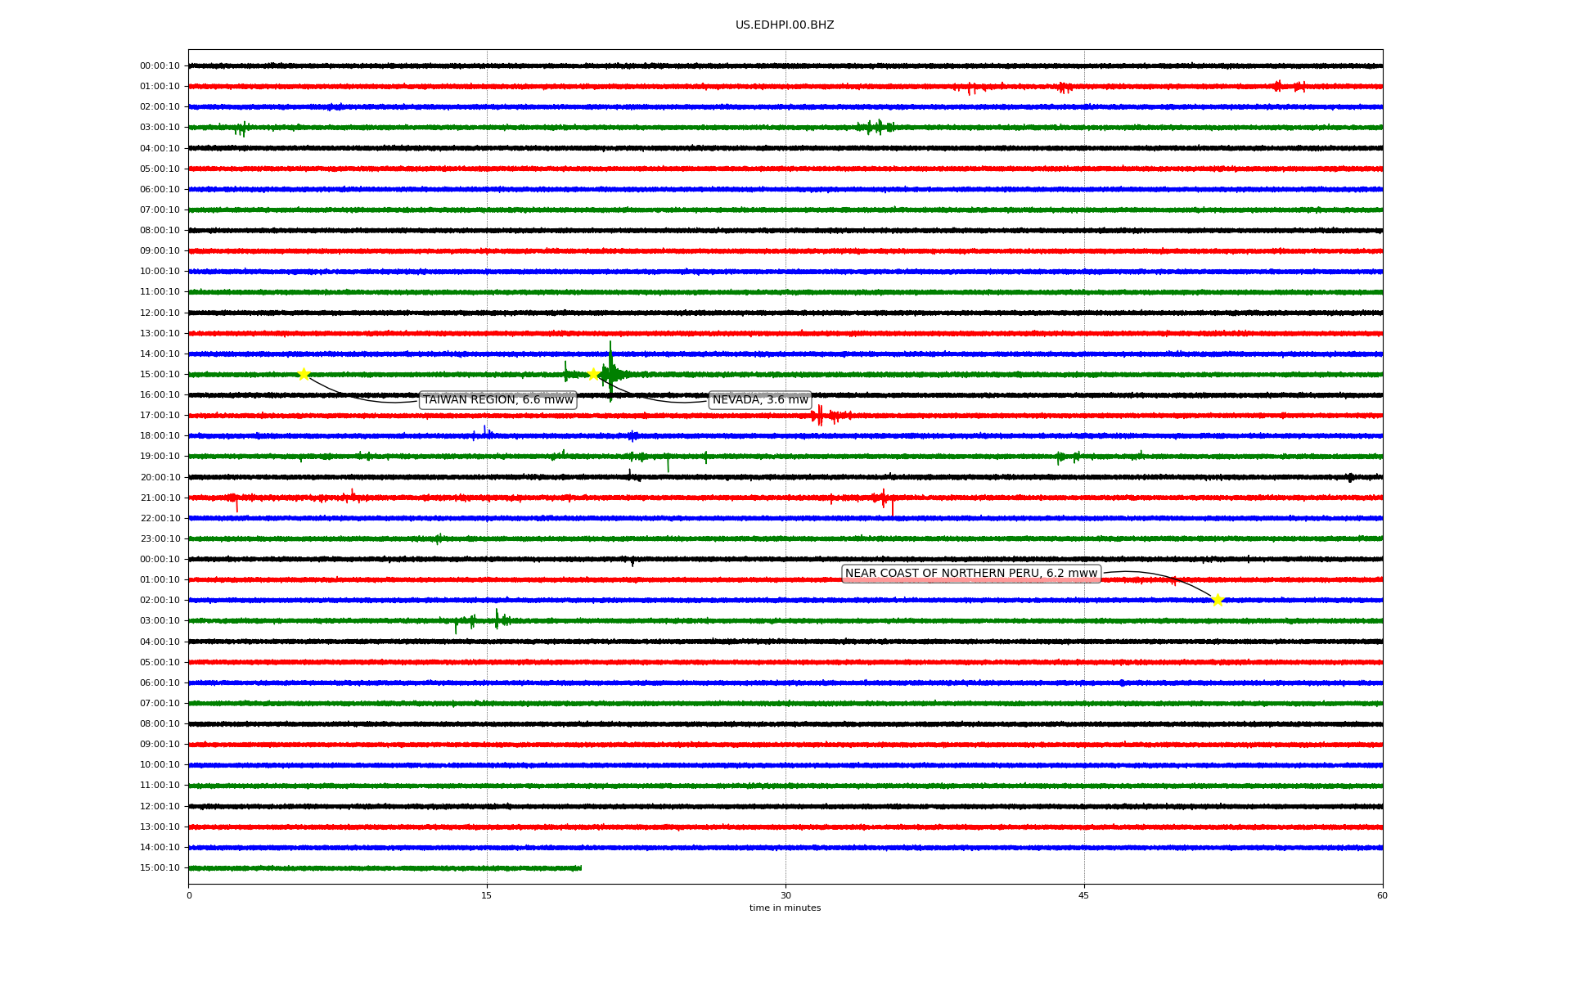
Task: Click the plot title US.EDHPI.00.BHZ
Action: pyautogui.click(x=785, y=25)
